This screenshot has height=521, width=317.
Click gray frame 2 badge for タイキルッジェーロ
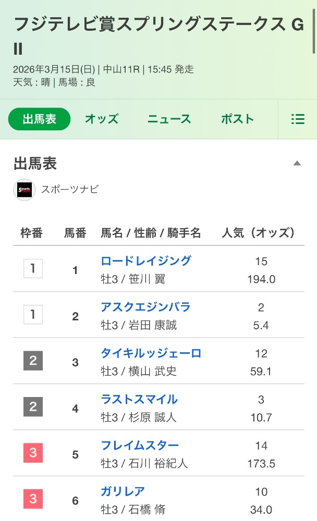pos(33,361)
